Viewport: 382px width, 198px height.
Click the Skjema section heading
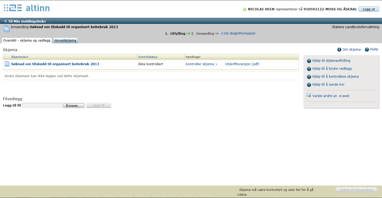click(x=10, y=50)
